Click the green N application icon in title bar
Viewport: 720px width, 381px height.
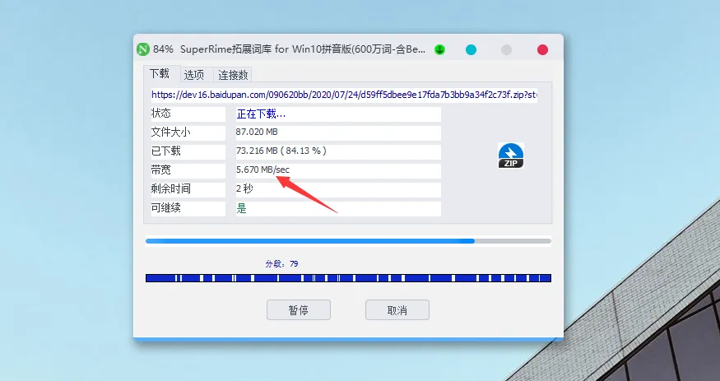(x=143, y=49)
